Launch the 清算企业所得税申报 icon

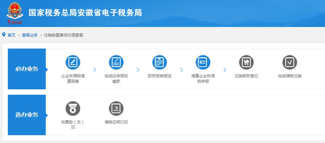203,62
